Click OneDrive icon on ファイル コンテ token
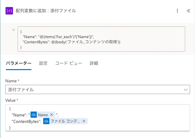This screenshot has width=195, height=138. [46, 121]
